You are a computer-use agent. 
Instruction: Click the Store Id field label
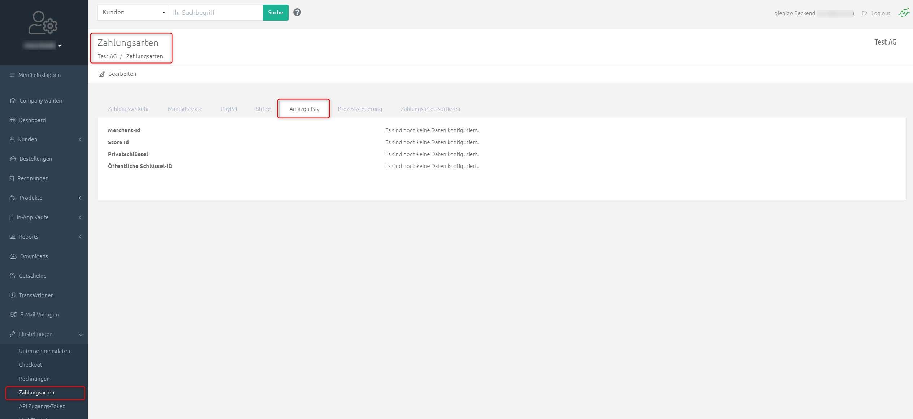[x=118, y=142]
